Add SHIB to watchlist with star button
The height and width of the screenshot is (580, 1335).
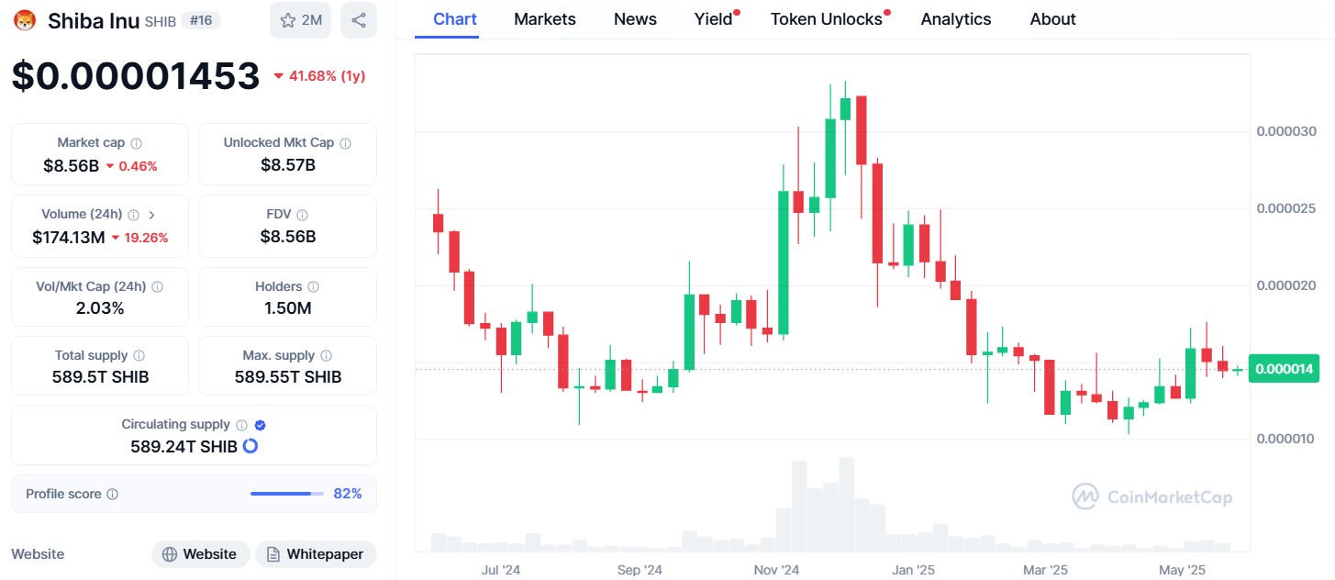(300, 20)
